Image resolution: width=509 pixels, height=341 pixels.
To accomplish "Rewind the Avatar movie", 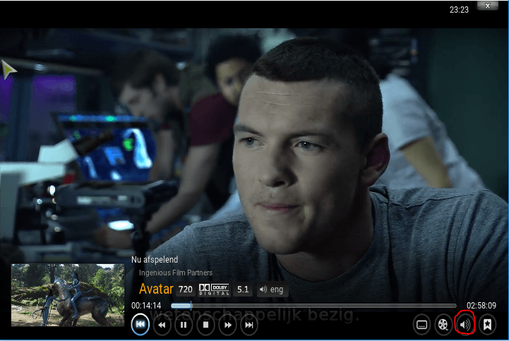I will click(162, 325).
